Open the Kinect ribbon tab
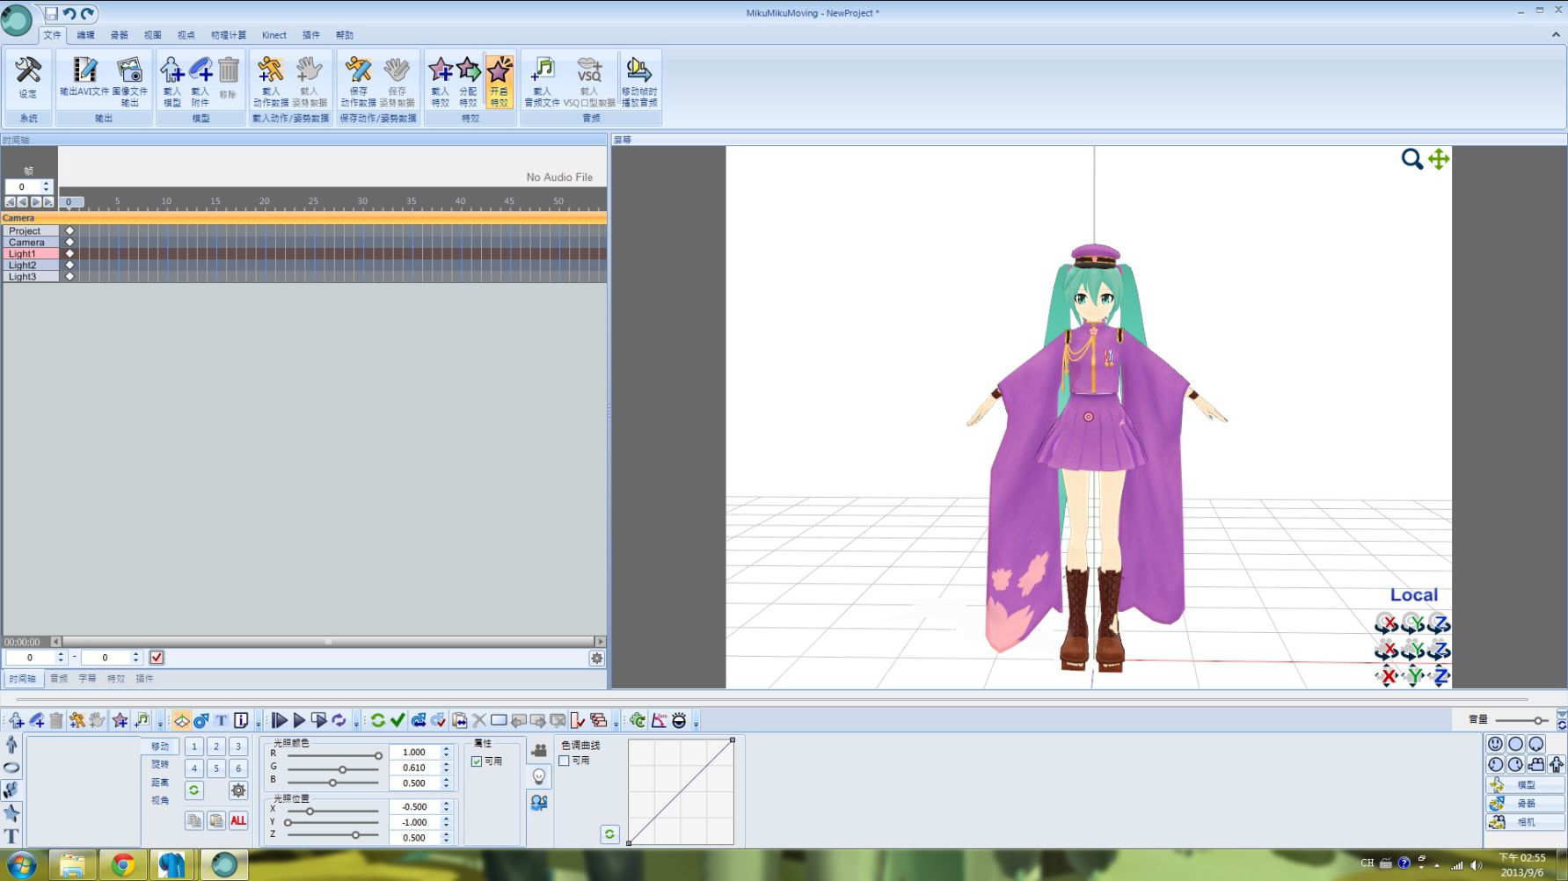This screenshot has width=1568, height=881. [x=274, y=35]
